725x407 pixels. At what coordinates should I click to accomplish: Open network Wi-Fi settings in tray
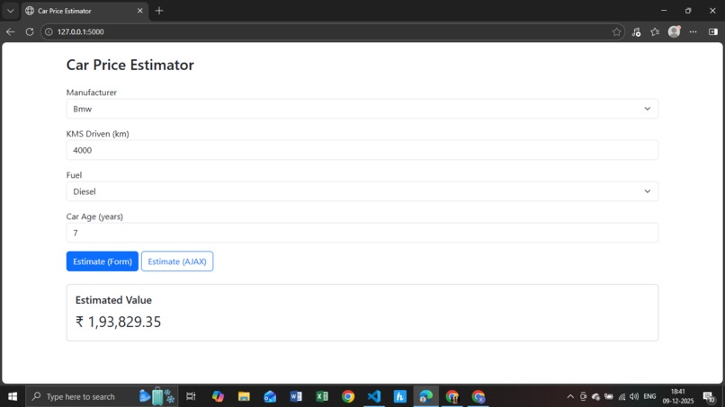coord(622,396)
